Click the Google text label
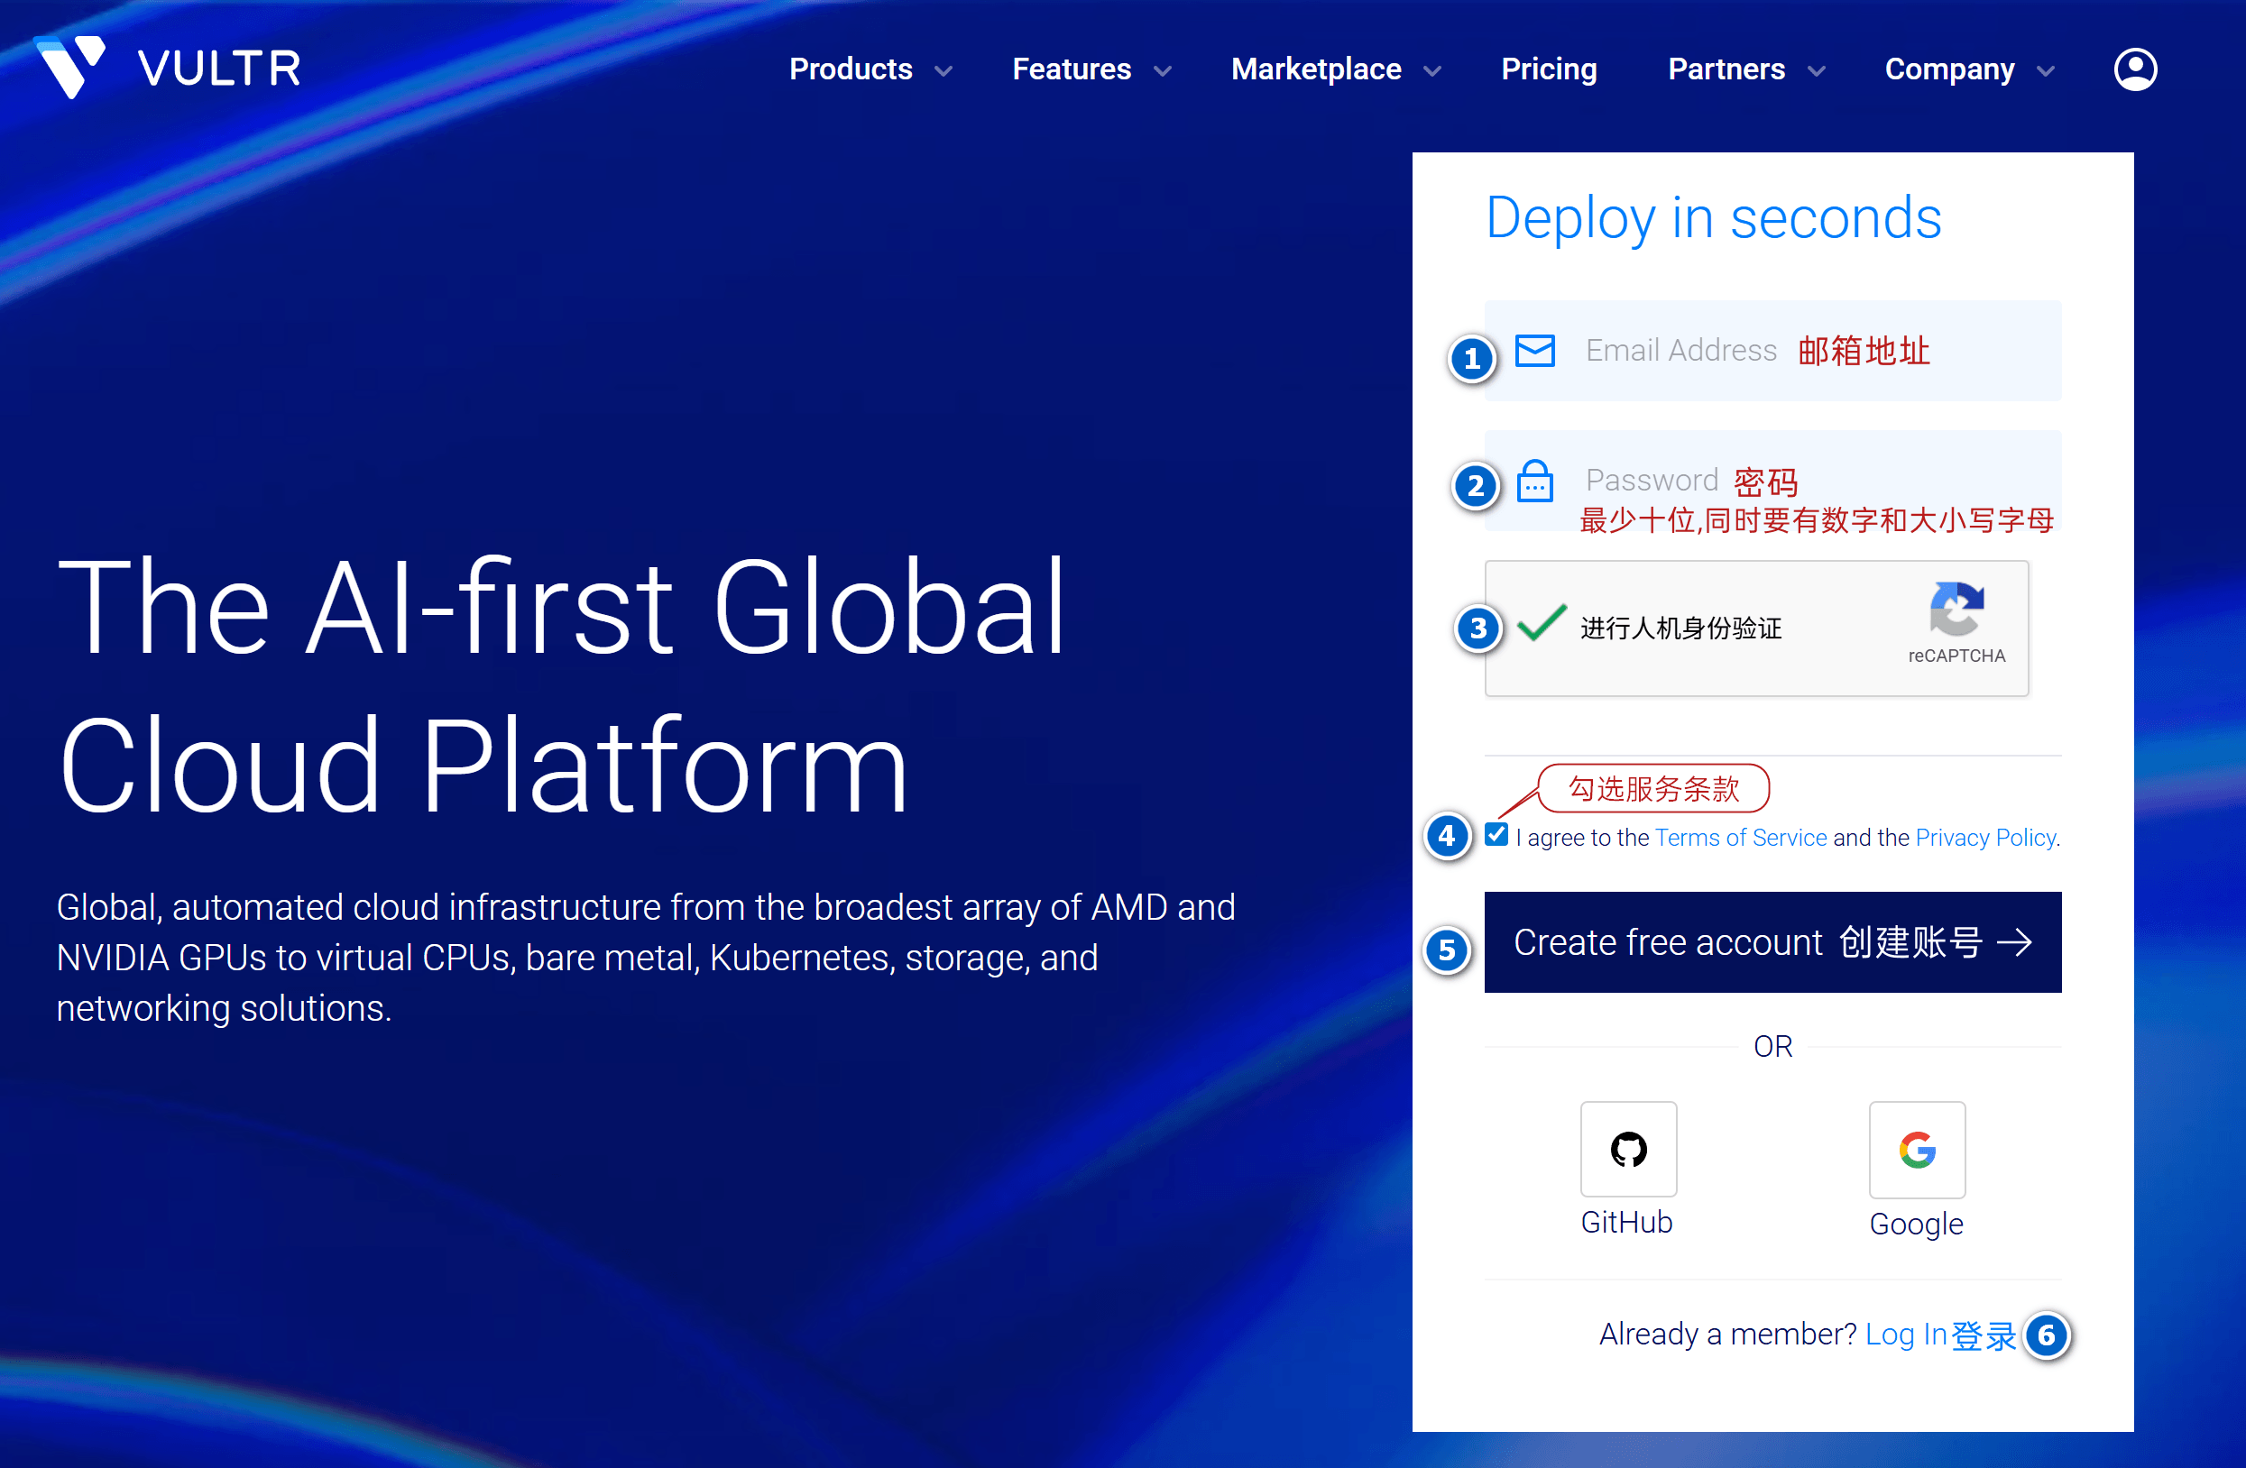2246x1468 pixels. click(1916, 1224)
